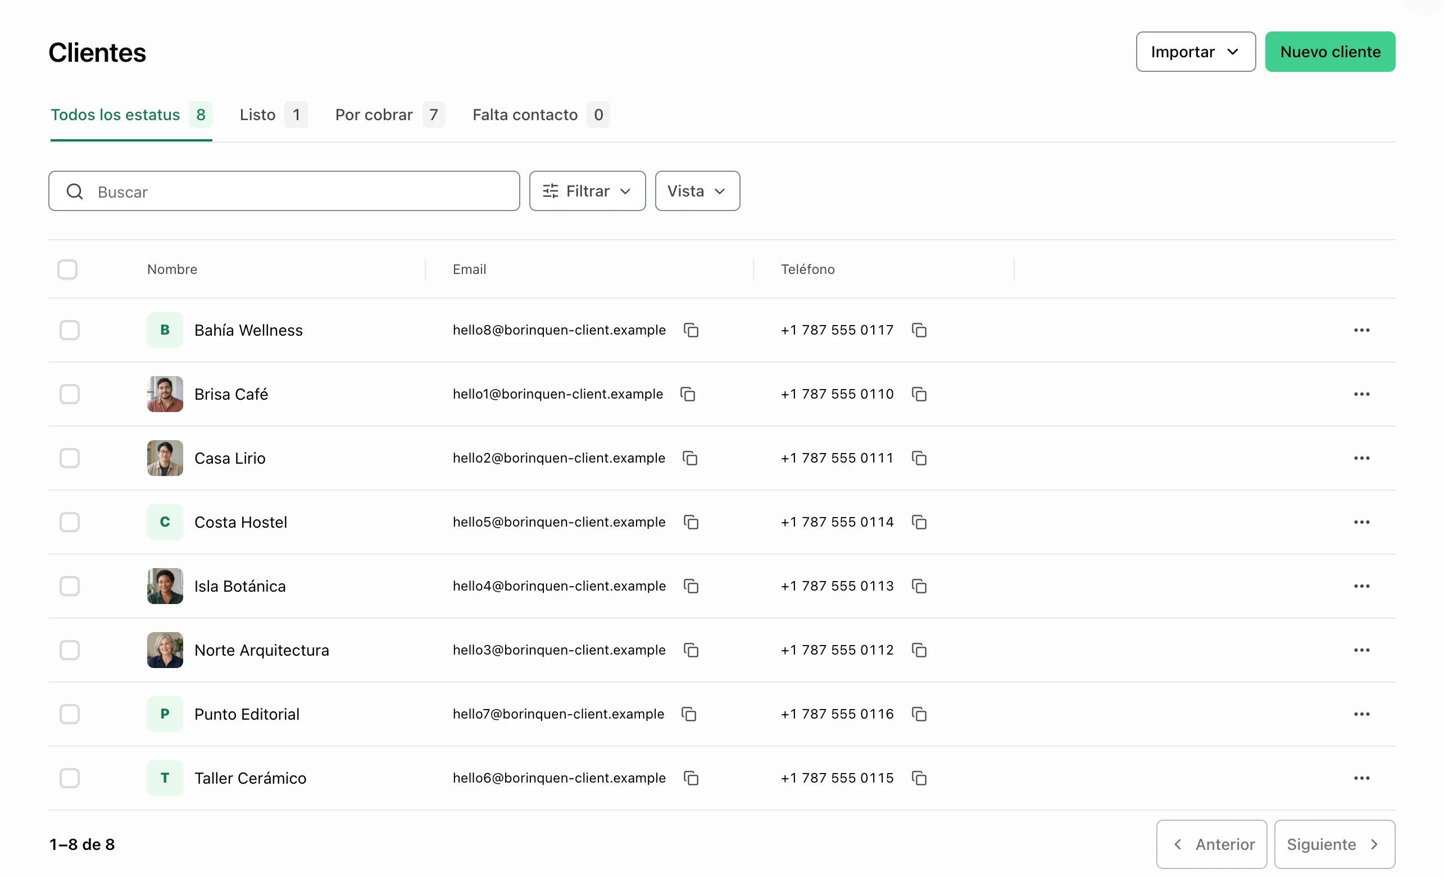1444x878 pixels.
Task: Select the Costa Hostel row checkbox
Action: pos(70,522)
